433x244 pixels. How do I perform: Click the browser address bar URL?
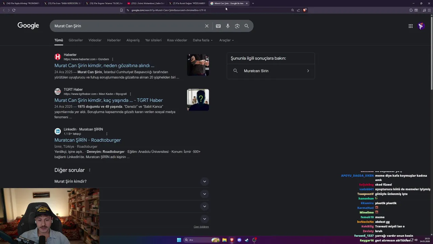[168, 10]
